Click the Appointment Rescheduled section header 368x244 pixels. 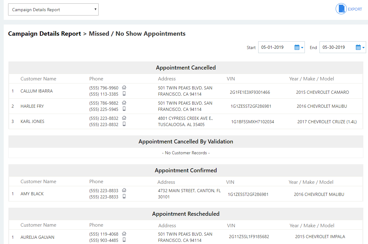coord(186,214)
